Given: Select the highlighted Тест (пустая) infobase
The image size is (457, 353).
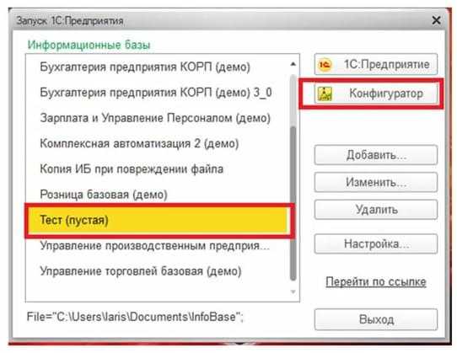Looking at the screenshot, I should tap(159, 220).
